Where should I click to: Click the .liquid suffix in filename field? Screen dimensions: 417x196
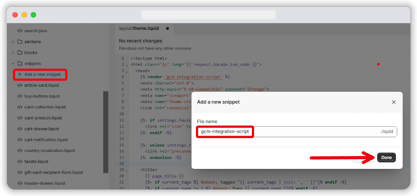point(386,132)
